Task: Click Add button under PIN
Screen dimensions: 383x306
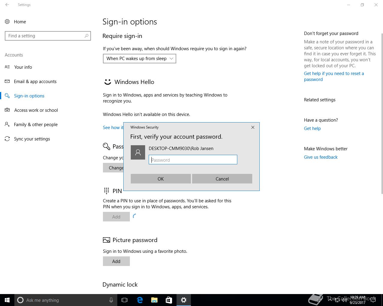Action: tap(116, 217)
